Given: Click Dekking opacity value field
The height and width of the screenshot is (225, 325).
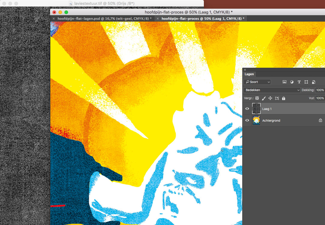Looking at the screenshot, I should coord(320,90).
